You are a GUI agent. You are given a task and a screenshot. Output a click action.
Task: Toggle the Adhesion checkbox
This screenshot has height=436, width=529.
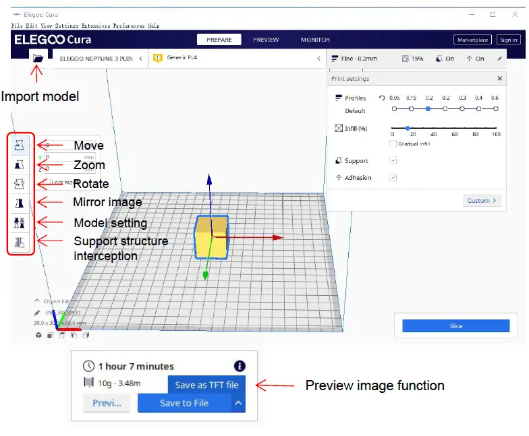coord(393,177)
